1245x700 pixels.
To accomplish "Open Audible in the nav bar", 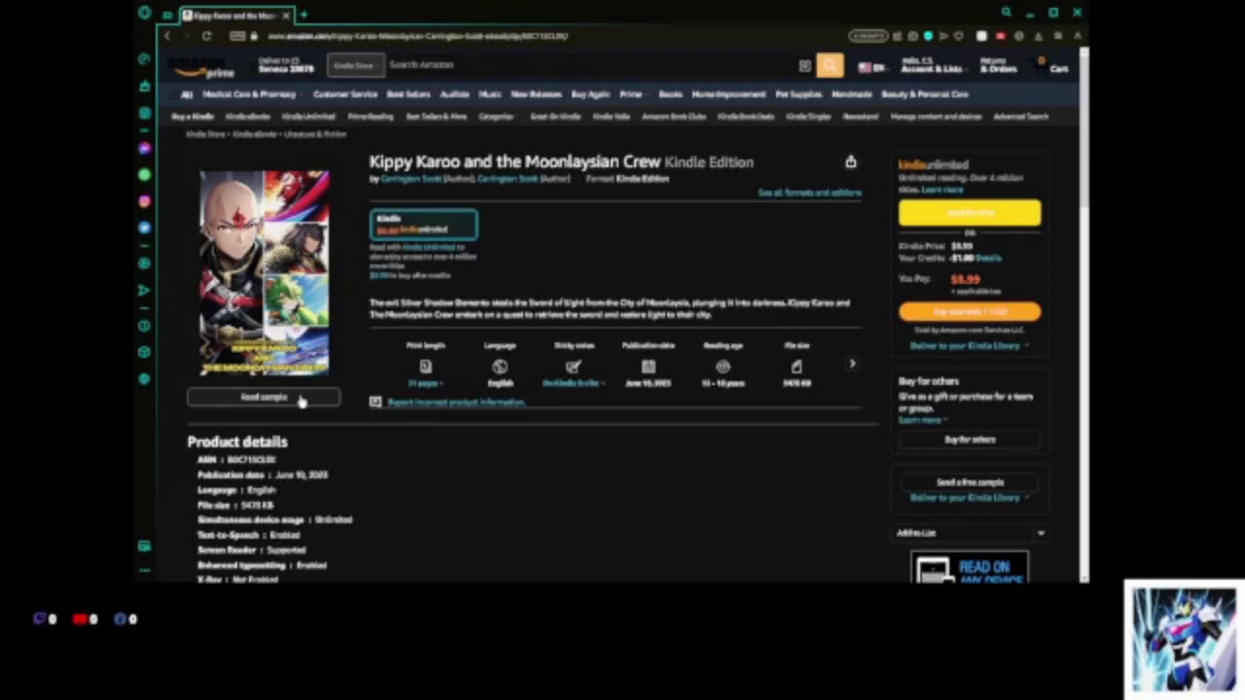I will (x=454, y=94).
